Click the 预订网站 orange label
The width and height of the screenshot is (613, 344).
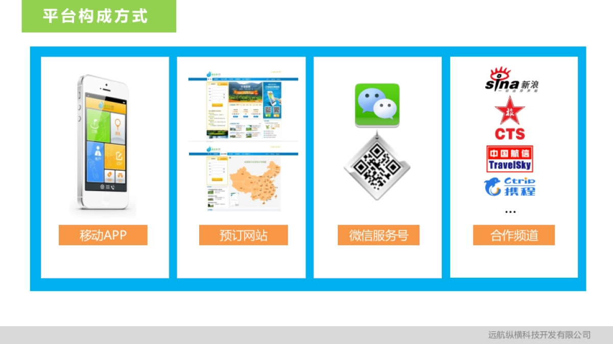pyautogui.click(x=243, y=235)
